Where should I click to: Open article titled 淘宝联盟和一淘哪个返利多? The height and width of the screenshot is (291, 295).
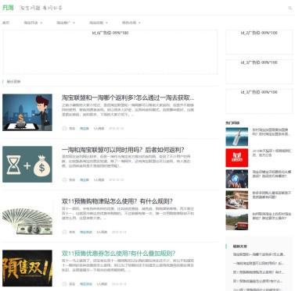(128, 98)
